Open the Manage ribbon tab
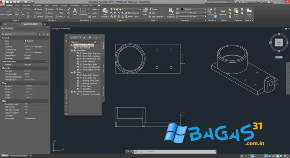This screenshot has height=158, width=290. (x=55, y=5)
